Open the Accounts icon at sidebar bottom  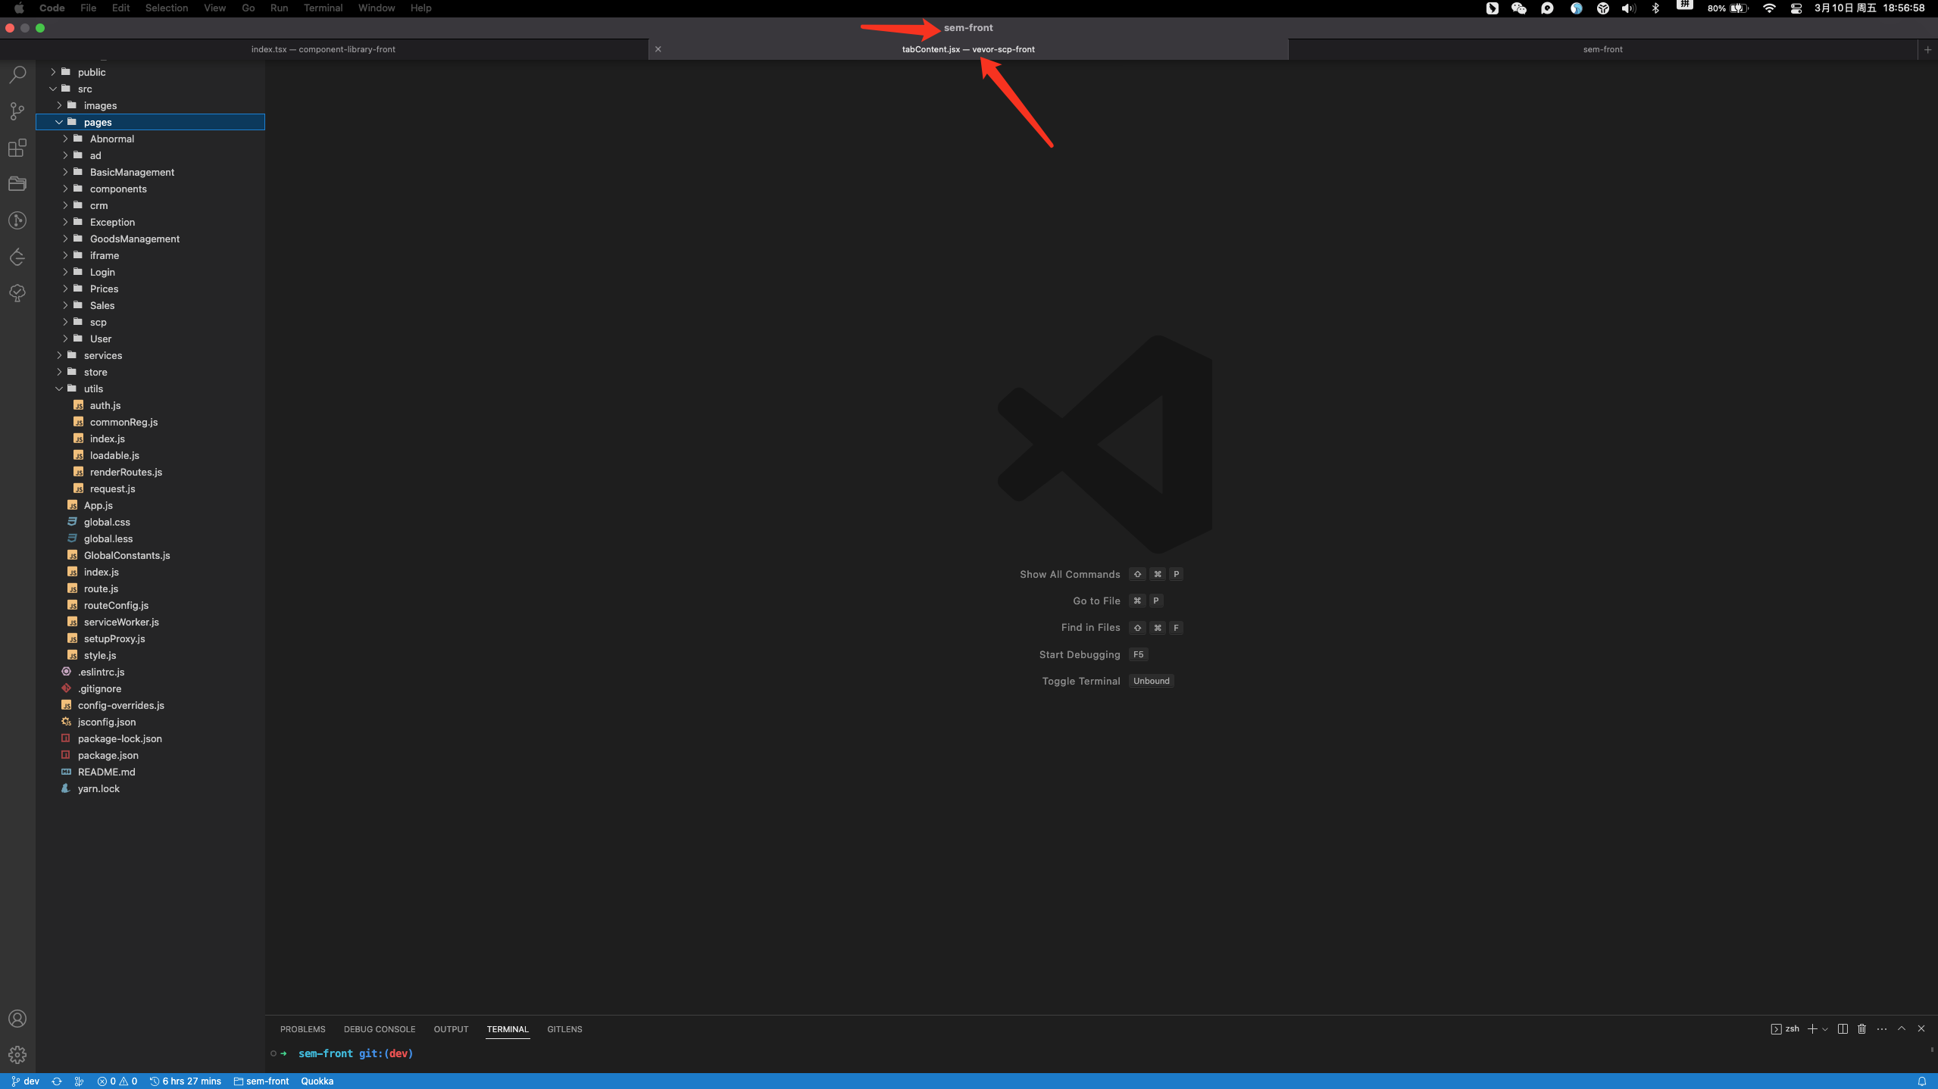[x=17, y=1018]
